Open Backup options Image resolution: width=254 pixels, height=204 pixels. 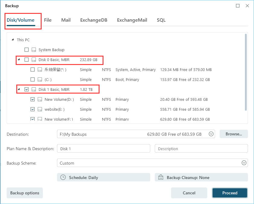click(x=25, y=193)
